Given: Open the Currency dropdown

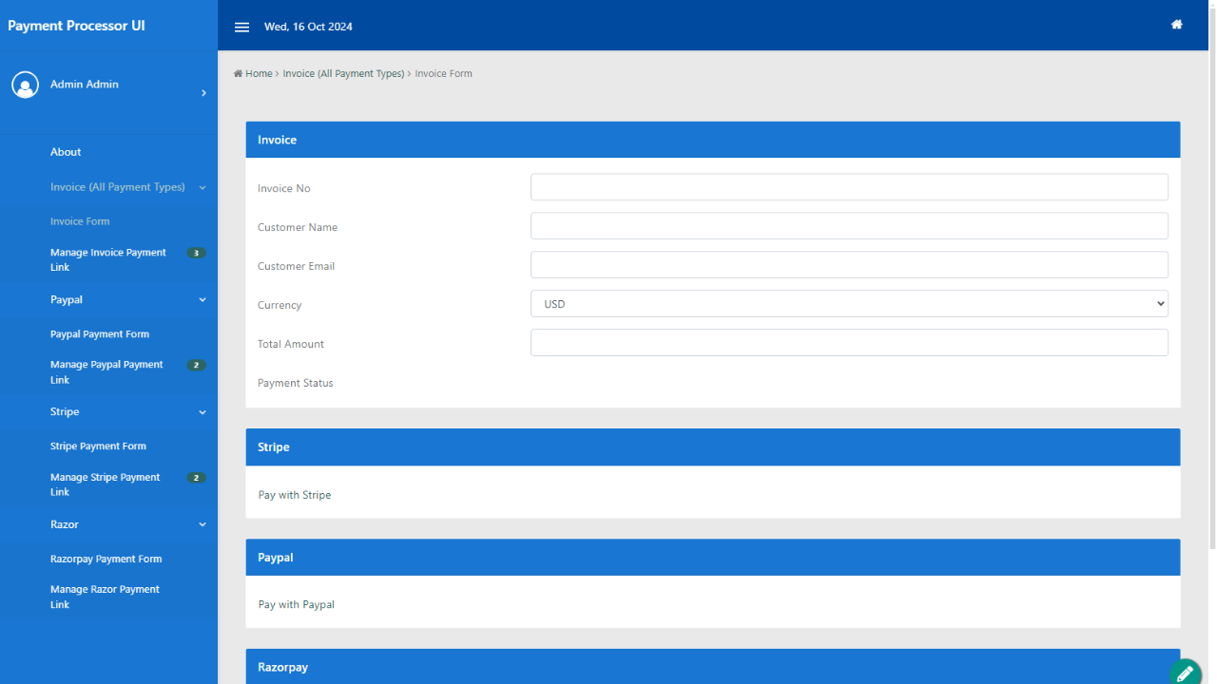Looking at the screenshot, I should (848, 304).
